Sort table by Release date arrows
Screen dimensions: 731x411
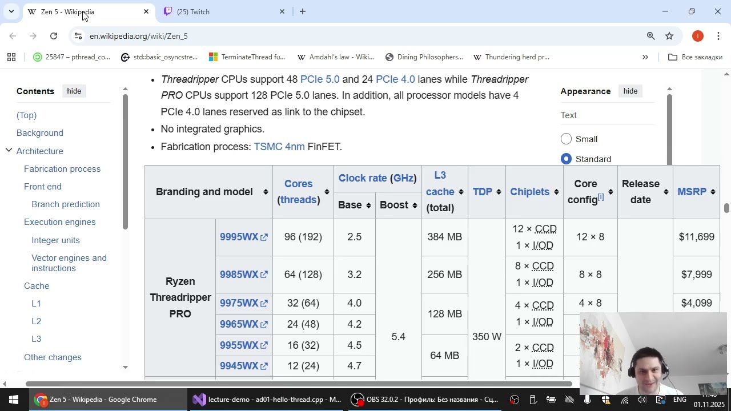(666, 192)
